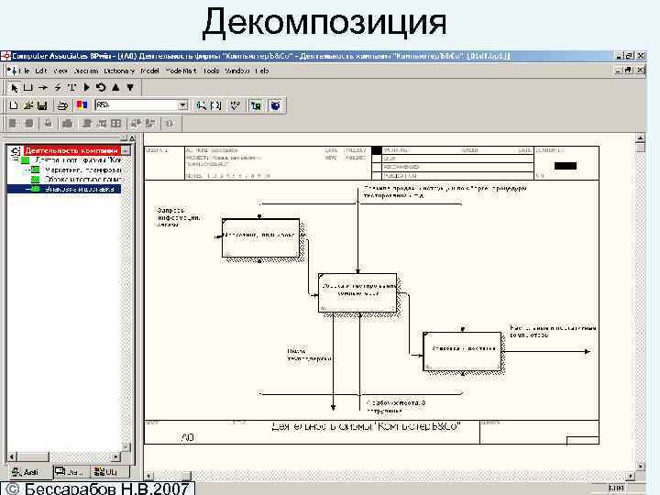Select the Arrow drawing tool
This screenshot has width=660, height=495.
[43, 88]
